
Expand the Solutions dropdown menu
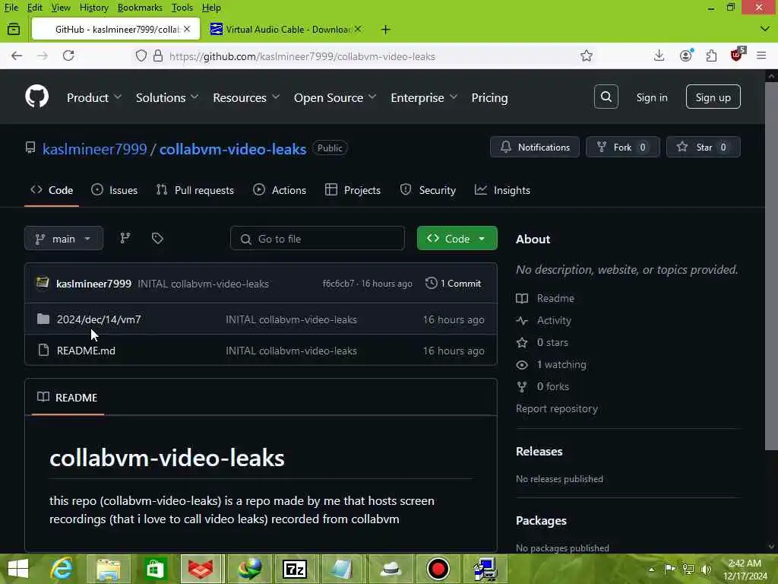[167, 97]
